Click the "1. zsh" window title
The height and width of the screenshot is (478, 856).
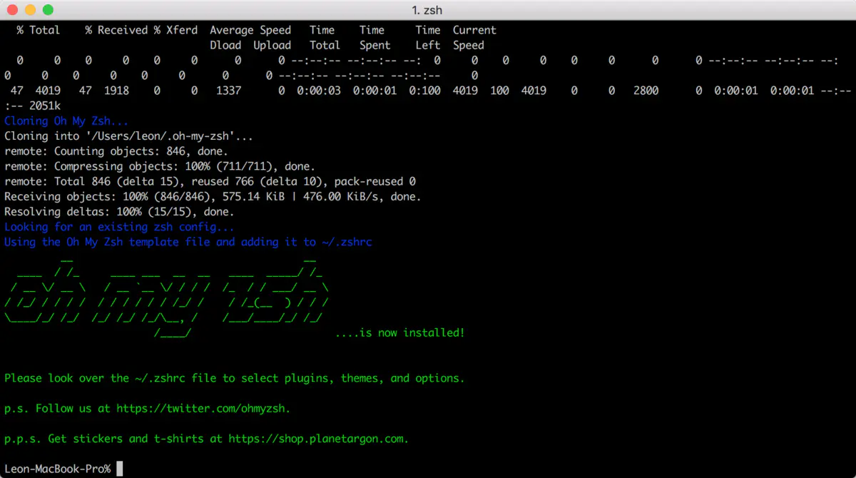427,10
